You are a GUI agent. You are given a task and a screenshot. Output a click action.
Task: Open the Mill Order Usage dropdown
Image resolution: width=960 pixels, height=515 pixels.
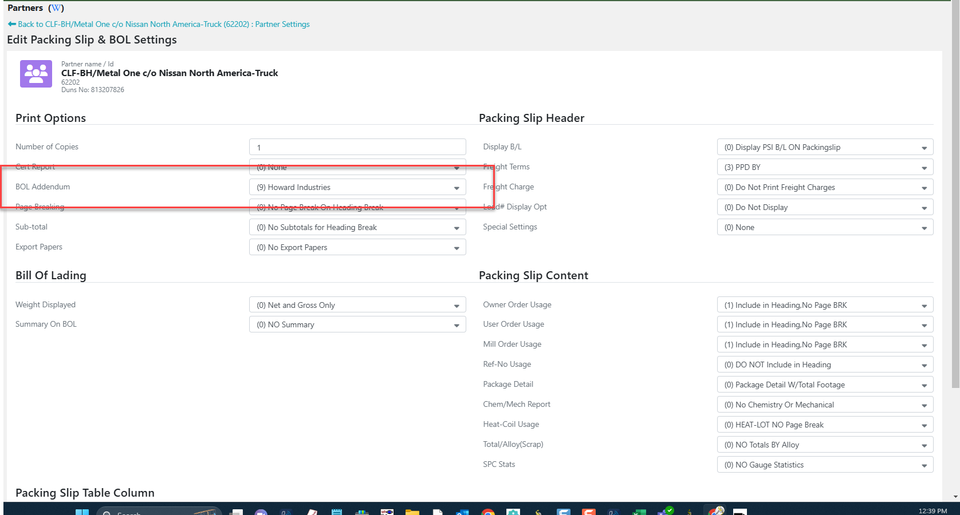coord(825,344)
